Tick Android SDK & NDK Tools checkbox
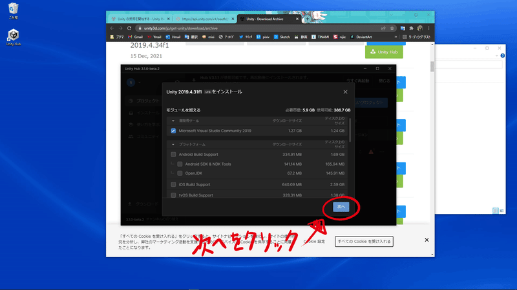The height and width of the screenshot is (290, 517). (180, 164)
